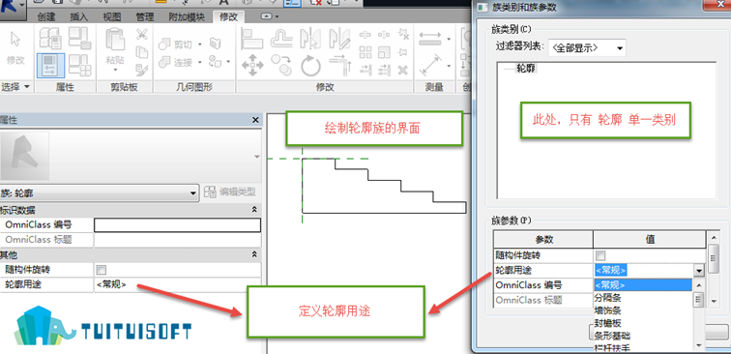Select the Copy elements tool icon
731x354 pixels.
click(281, 66)
